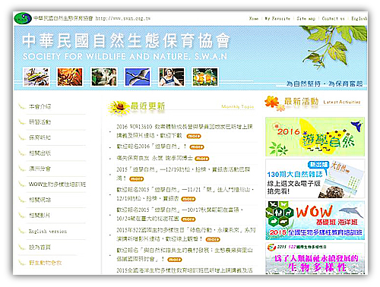Open the 澳洲分會 sidebar menu item

40,169
